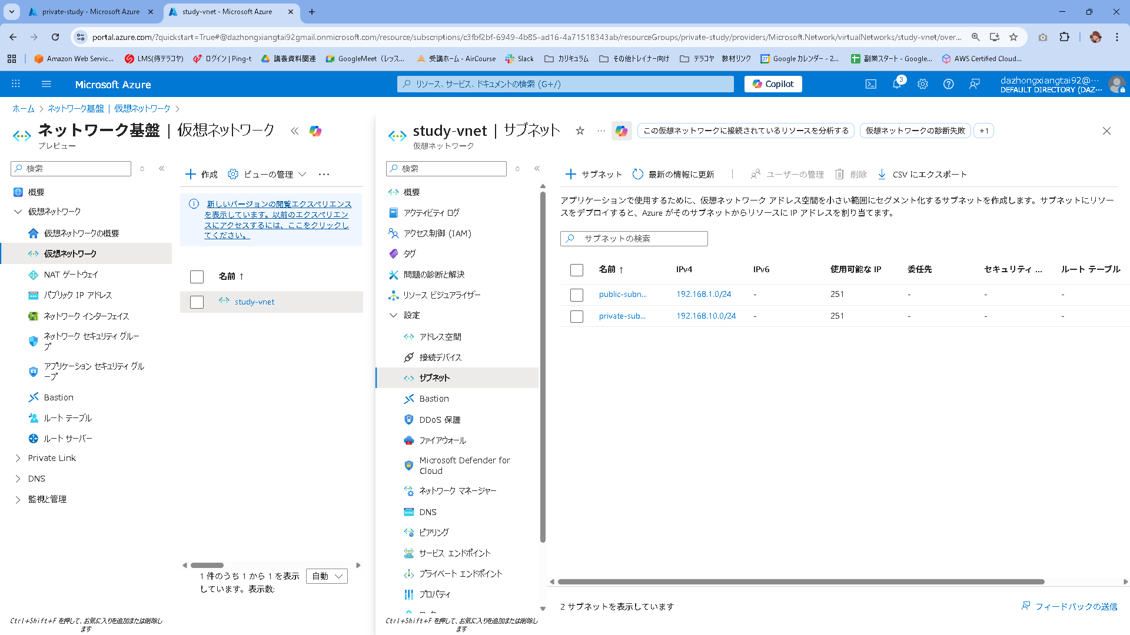Viewport: 1130px width, 635px height.
Task: Click the help question mark icon
Action: pos(948,84)
